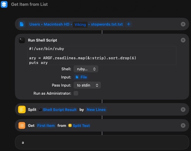Viewport: 191px width, 151px height.
Task: Click the puts ary line
Action: tap(38, 63)
